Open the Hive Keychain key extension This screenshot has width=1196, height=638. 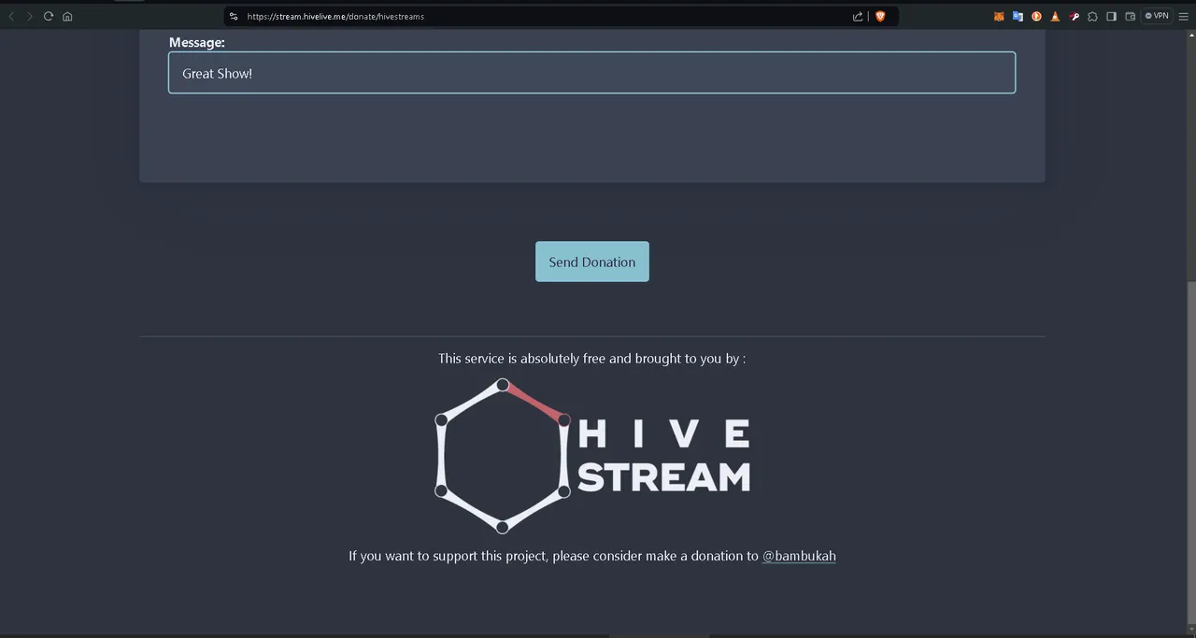click(1074, 16)
